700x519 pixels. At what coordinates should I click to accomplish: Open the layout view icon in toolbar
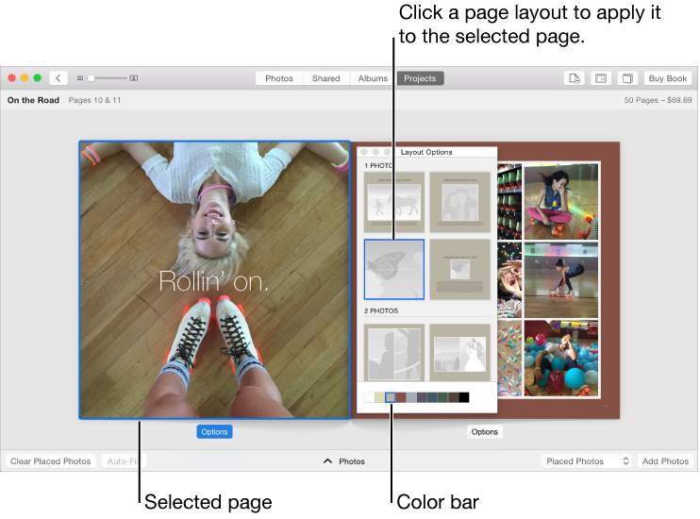tap(601, 78)
